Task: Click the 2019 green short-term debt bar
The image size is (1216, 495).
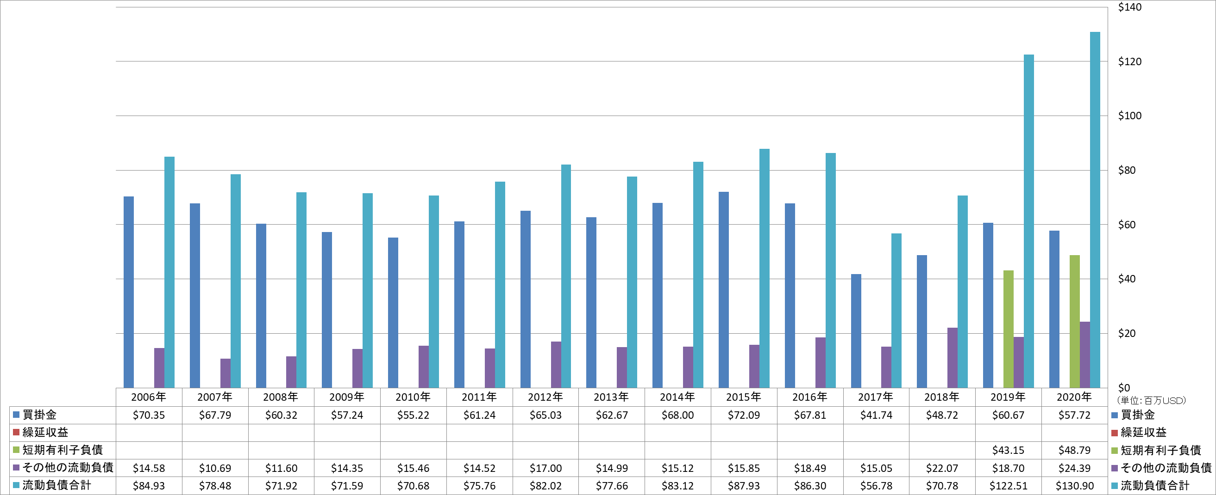Action: 1008,329
